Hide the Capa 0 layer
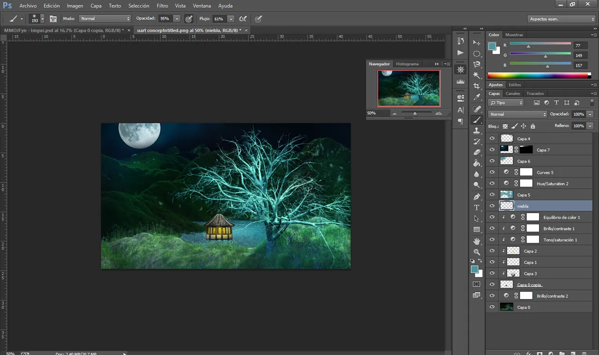Screen dimensions: 599x355 coord(492,307)
